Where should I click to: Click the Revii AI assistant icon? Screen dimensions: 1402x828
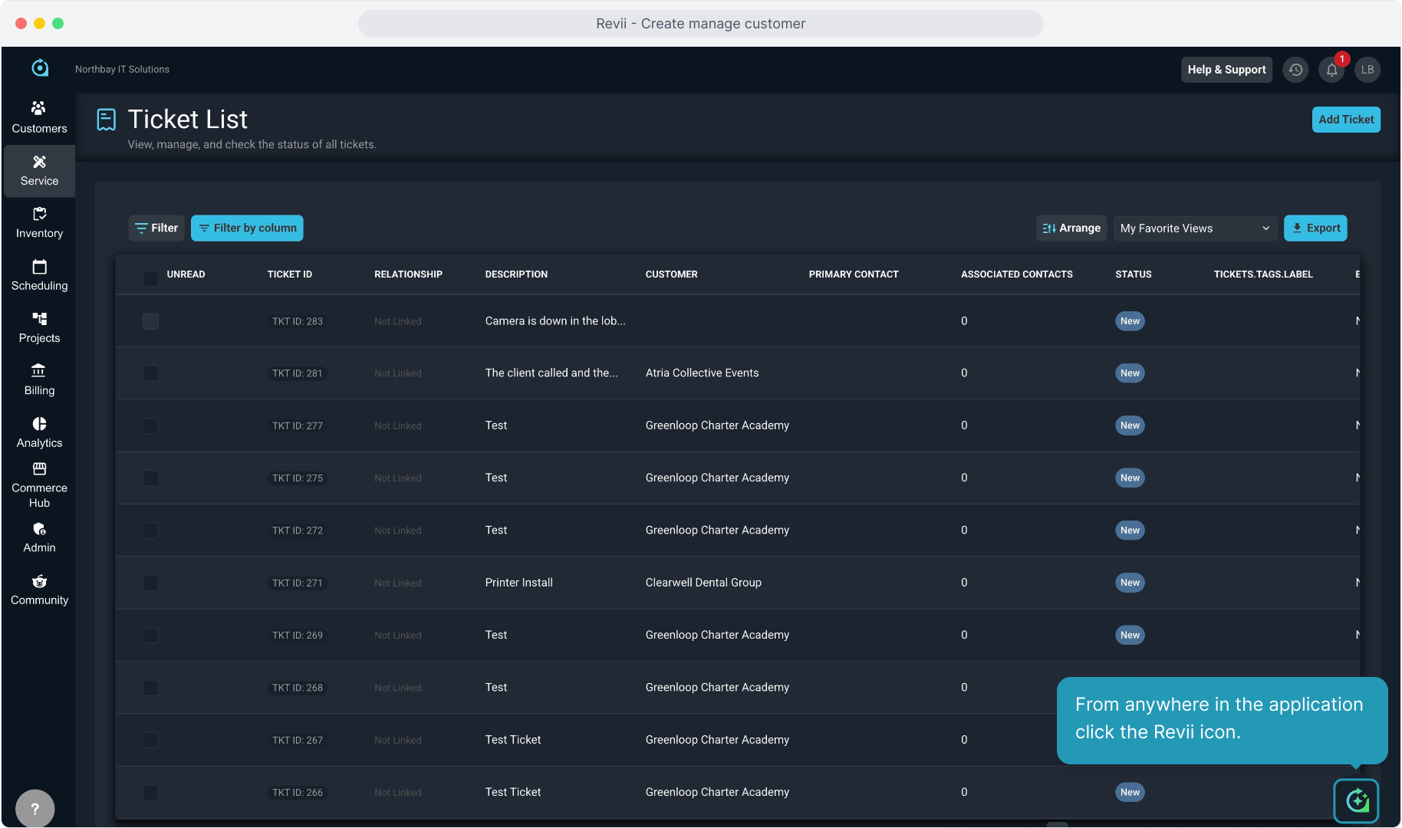[x=1356, y=801]
